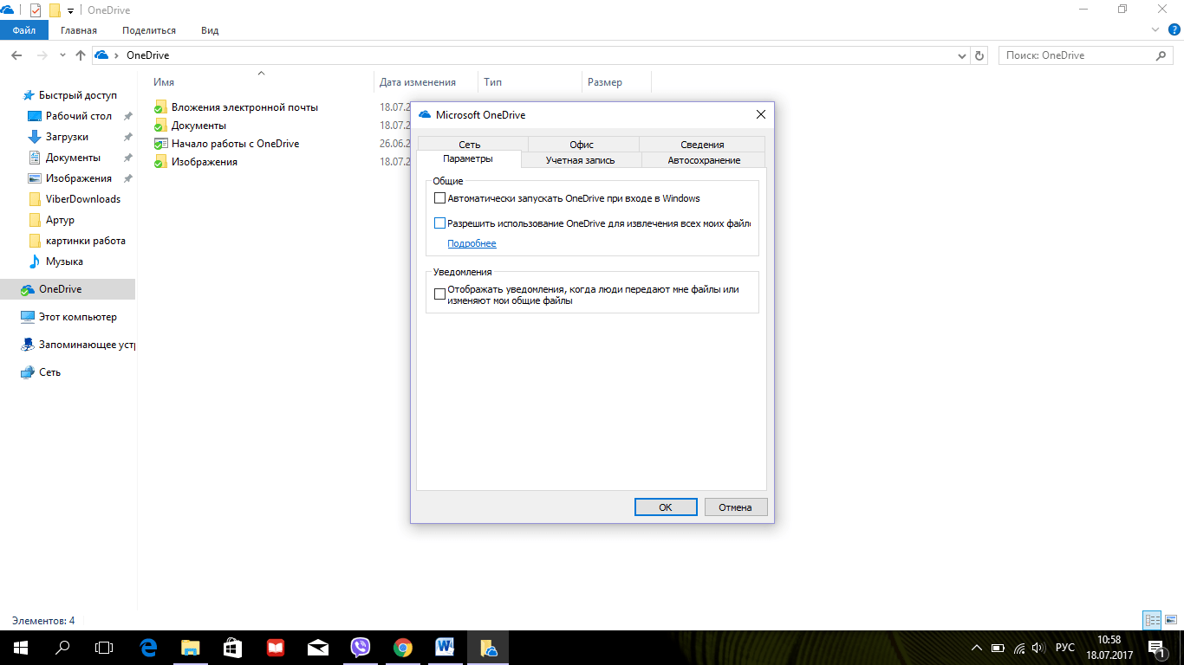Open 'Загрузки' in navigation pane
The width and height of the screenshot is (1184, 665).
pyautogui.click(x=67, y=137)
